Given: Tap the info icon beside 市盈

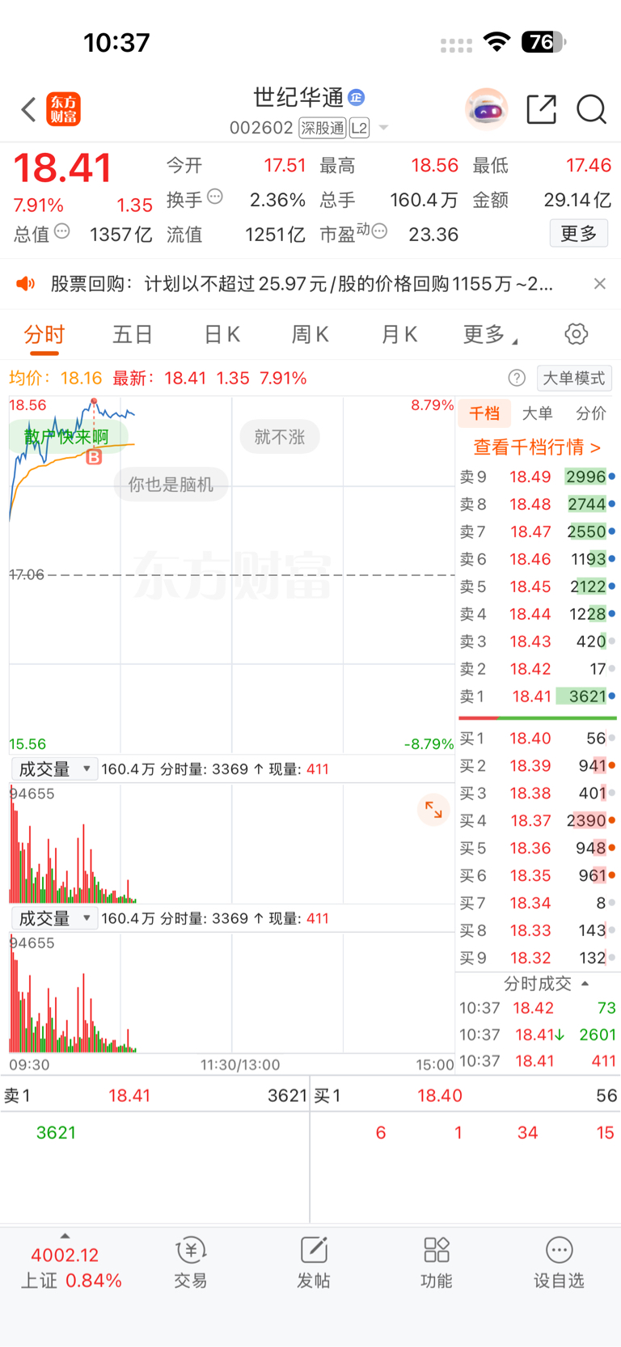Looking at the screenshot, I should coord(379,231).
